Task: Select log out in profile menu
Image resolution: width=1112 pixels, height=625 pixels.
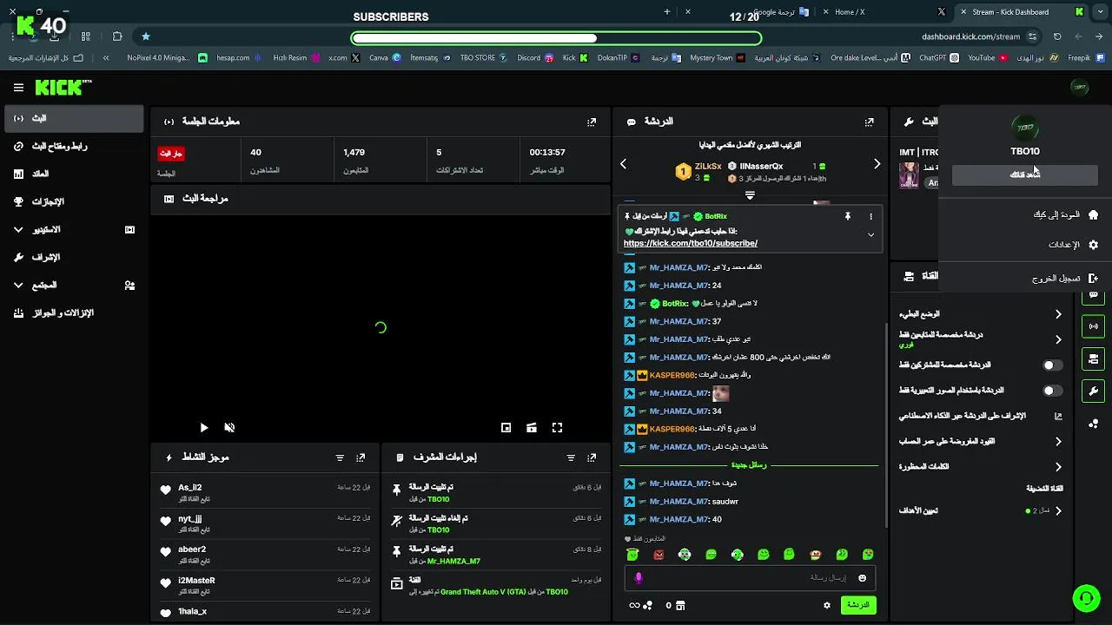Action: point(1056,279)
